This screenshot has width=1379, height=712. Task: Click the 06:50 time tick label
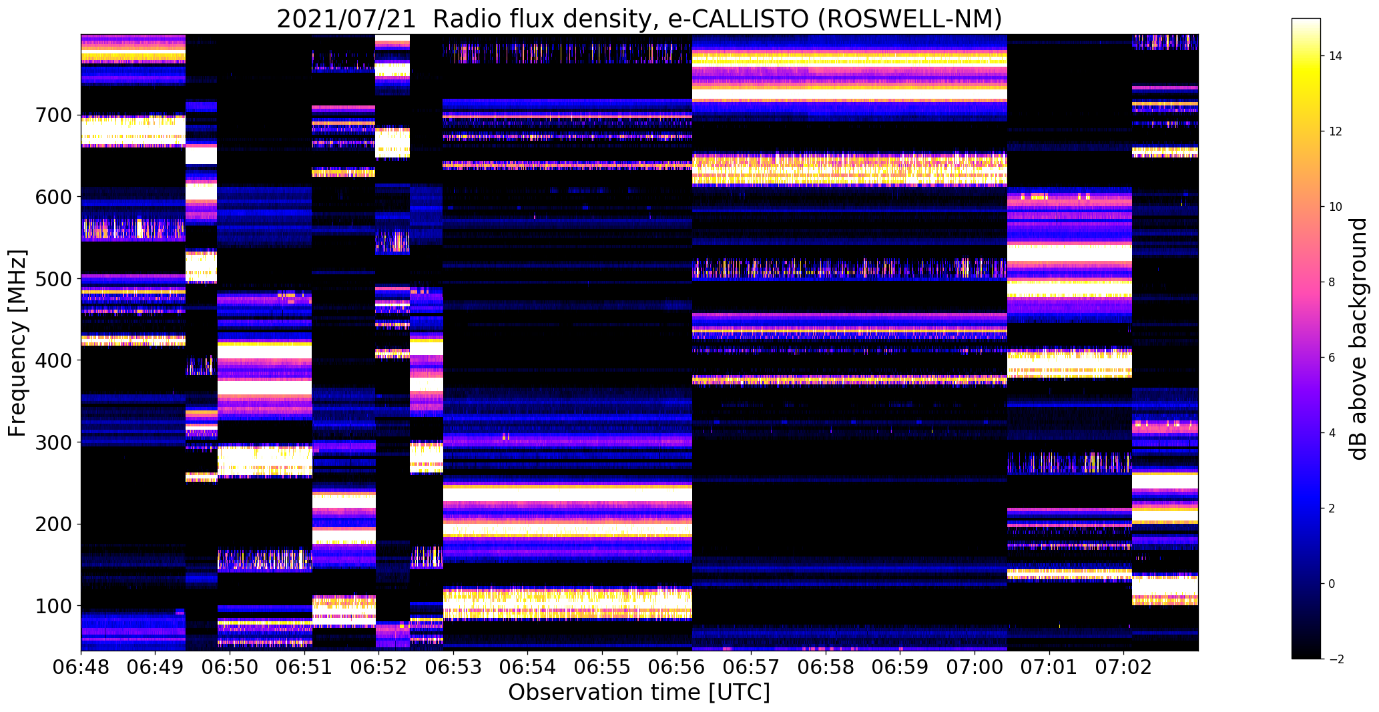pos(230,667)
